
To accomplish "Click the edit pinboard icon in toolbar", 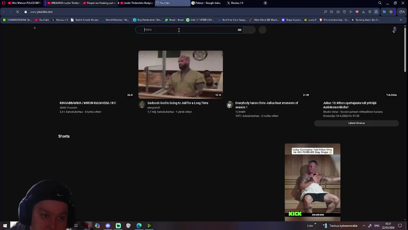I will tap(331, 12).
